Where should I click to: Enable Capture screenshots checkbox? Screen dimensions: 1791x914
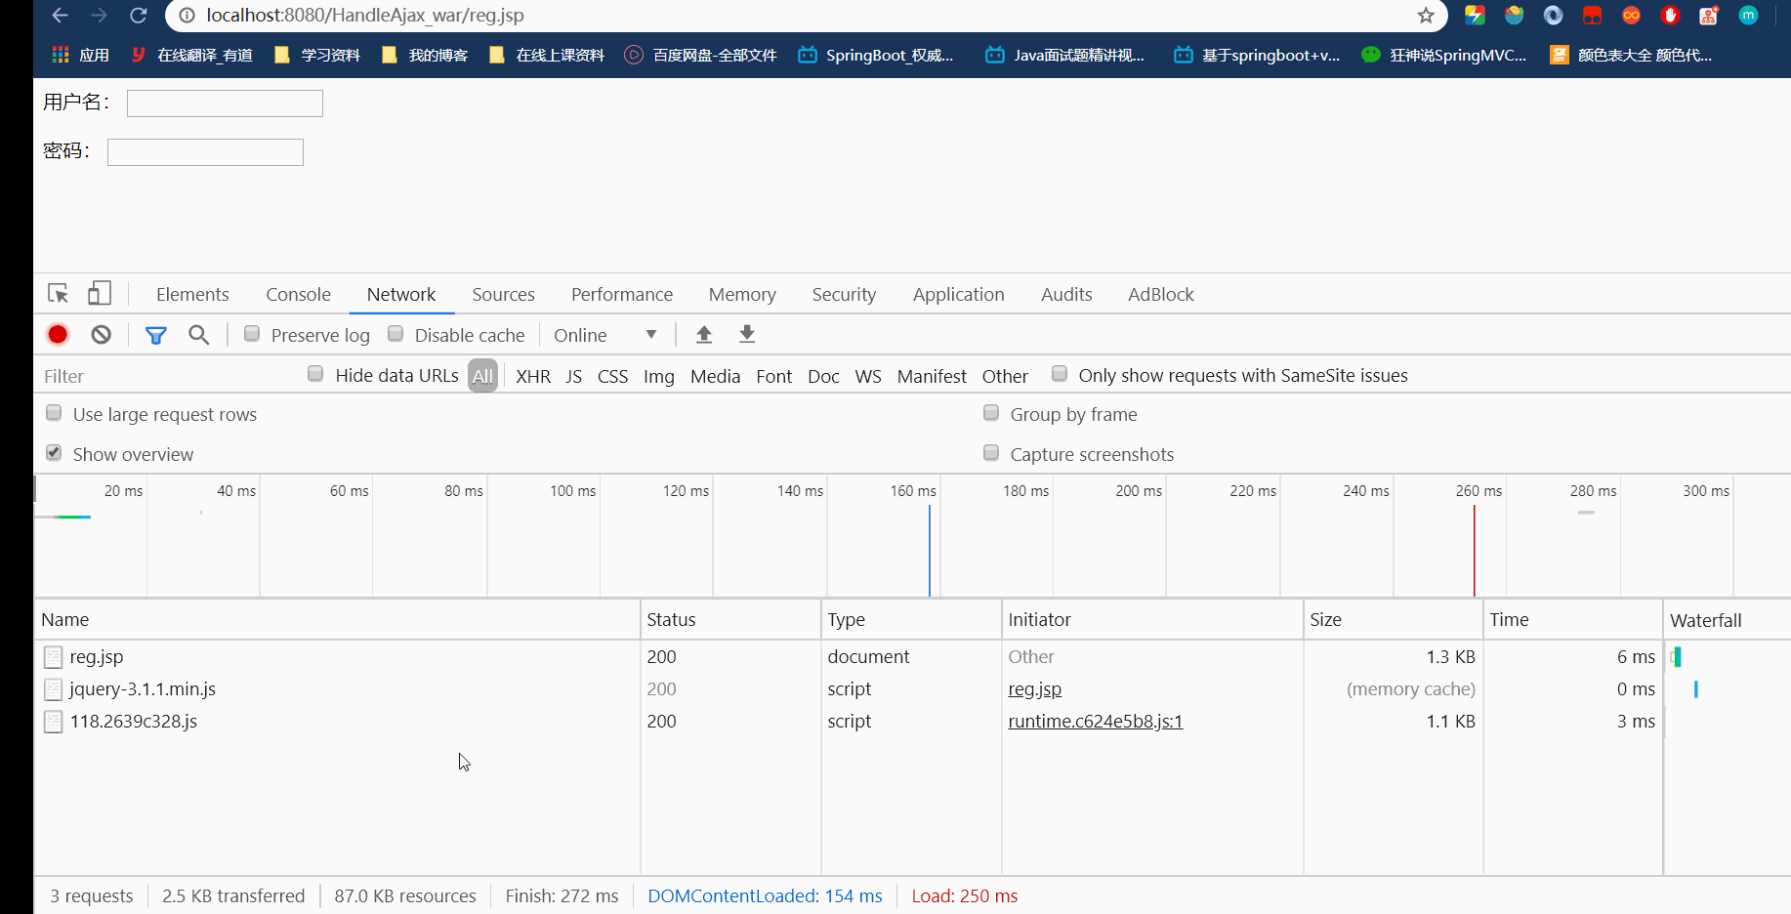(x=991, y=453)
